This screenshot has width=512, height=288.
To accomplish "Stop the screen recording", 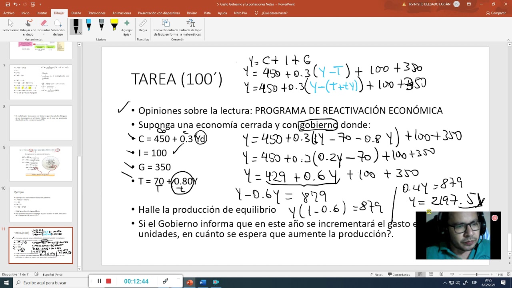I will [108, 281].
